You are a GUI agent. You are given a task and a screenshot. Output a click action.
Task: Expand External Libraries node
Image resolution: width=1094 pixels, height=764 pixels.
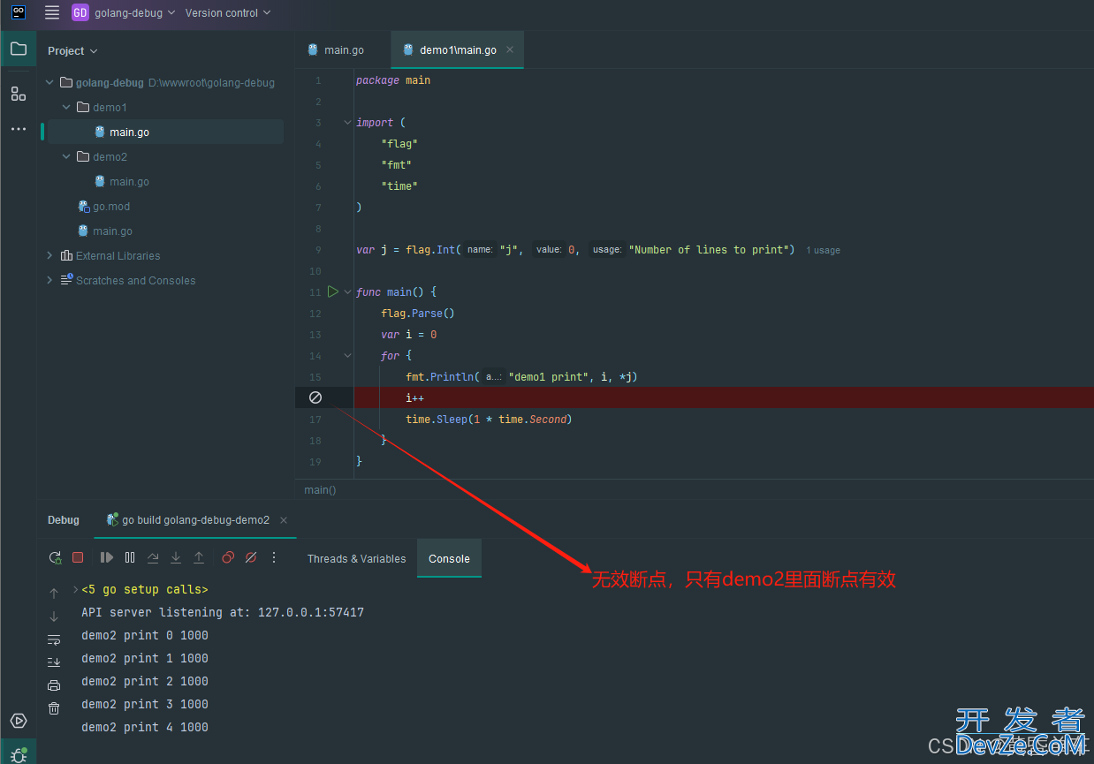point(50,255)
